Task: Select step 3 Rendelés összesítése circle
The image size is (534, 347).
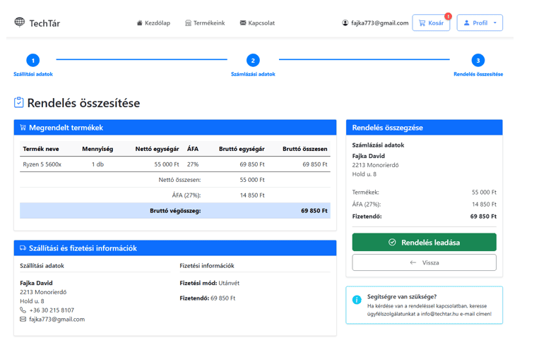Action: tap(478, 61)
